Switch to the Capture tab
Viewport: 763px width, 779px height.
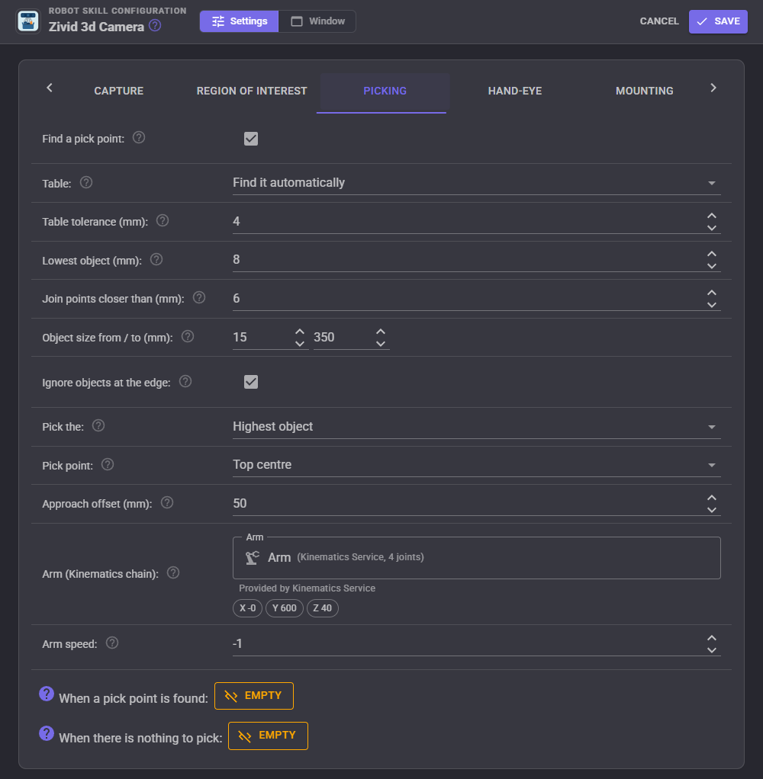[119, 91]
